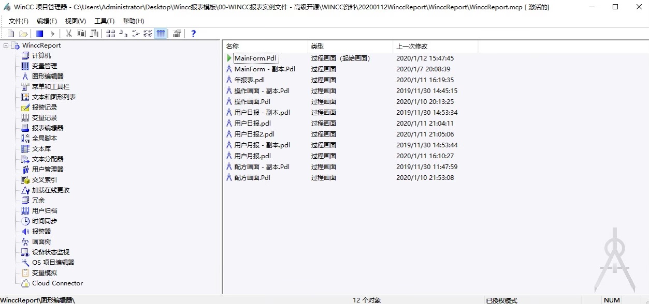Open the 帮助(H) menu
The width and height of the screenshot is (649, 304).
tap(133, 21)
